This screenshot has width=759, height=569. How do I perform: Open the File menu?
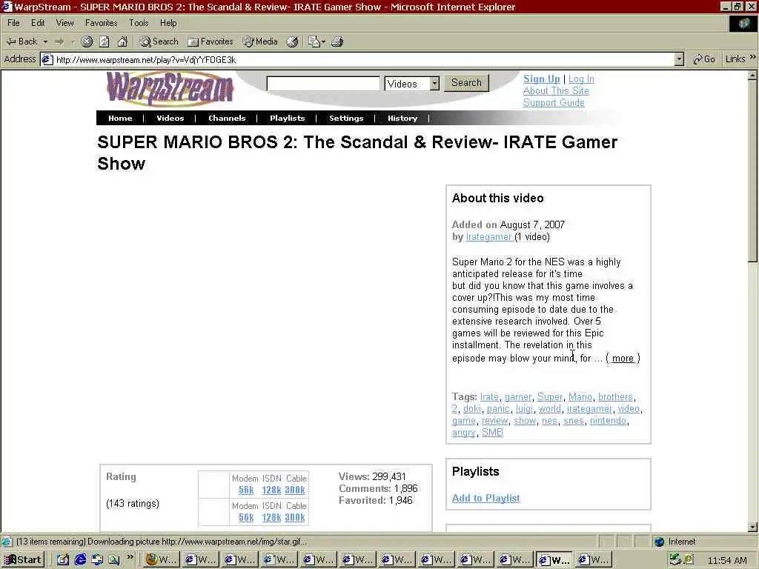click(x=13, y=23)
